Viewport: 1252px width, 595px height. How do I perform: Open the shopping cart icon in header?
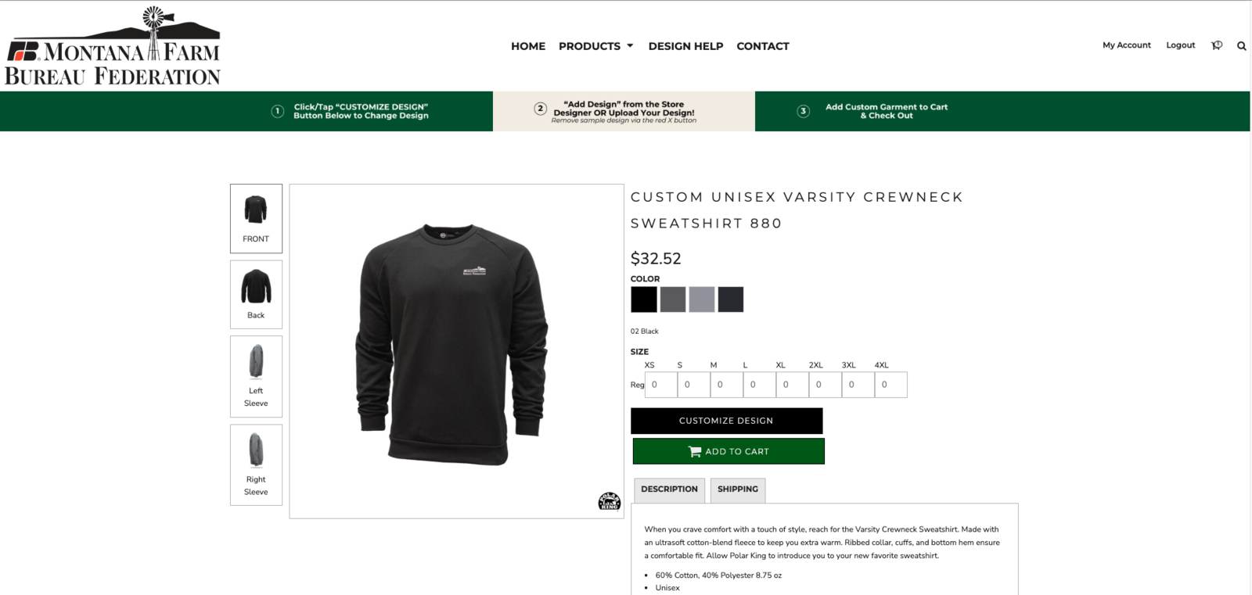(1217, 45)
